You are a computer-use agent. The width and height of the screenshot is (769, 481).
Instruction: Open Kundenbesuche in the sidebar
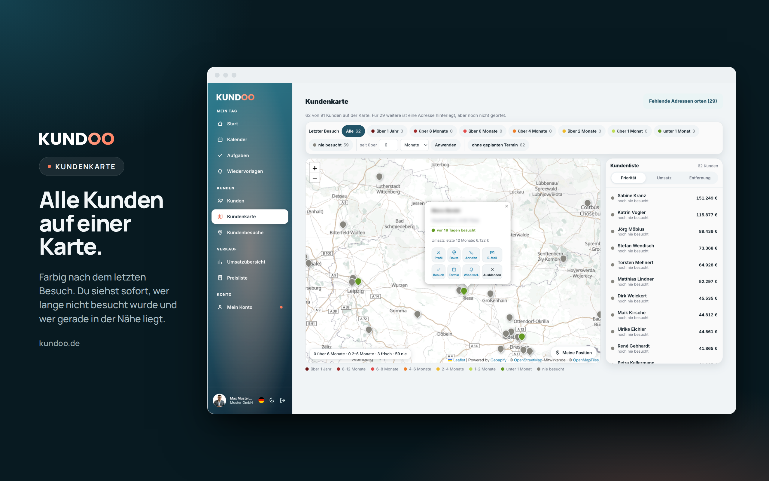(250, 233)
